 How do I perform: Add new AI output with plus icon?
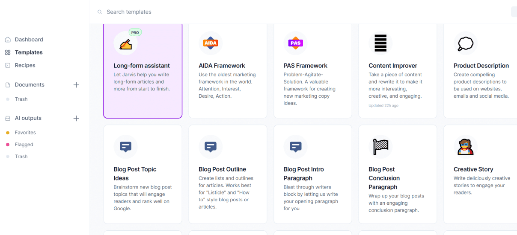pos(76,118)
